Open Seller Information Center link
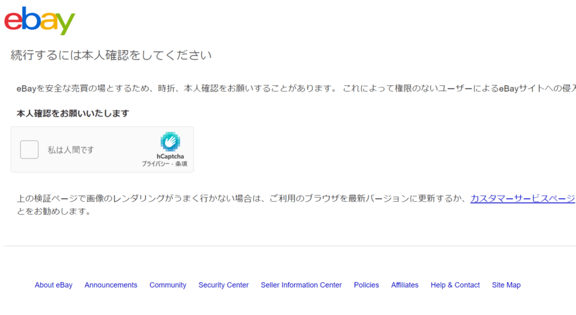The width and height of the screenshot is (576, 315). 301,285
